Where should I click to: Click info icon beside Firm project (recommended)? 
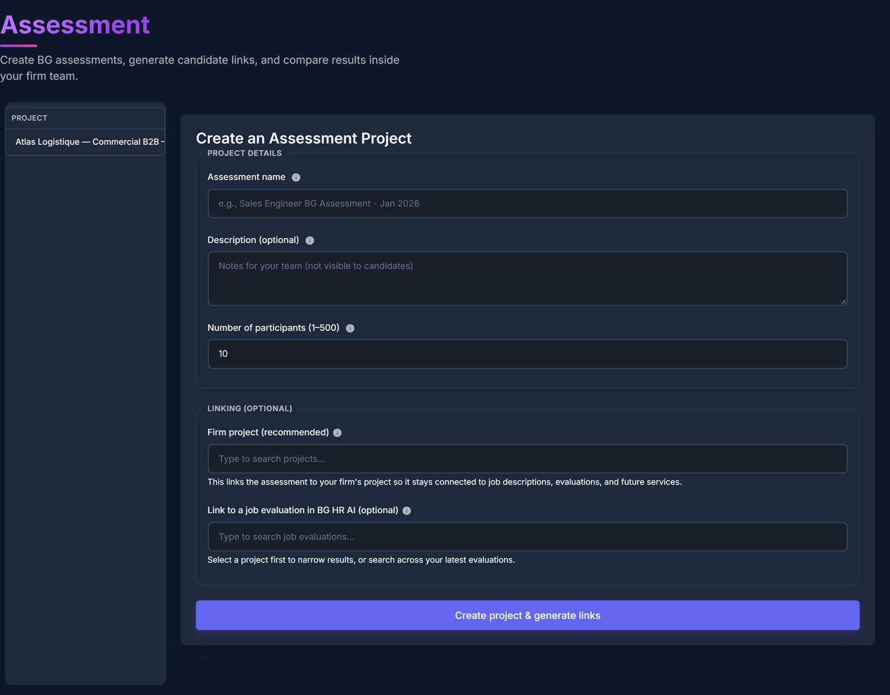pyautogui.click(x=337, y=433)
